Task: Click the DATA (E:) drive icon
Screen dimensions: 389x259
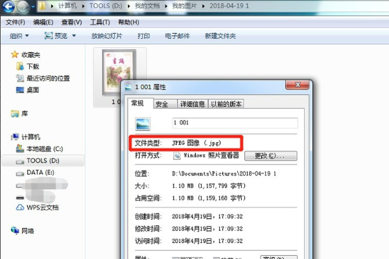Action: tap(20, 174)
